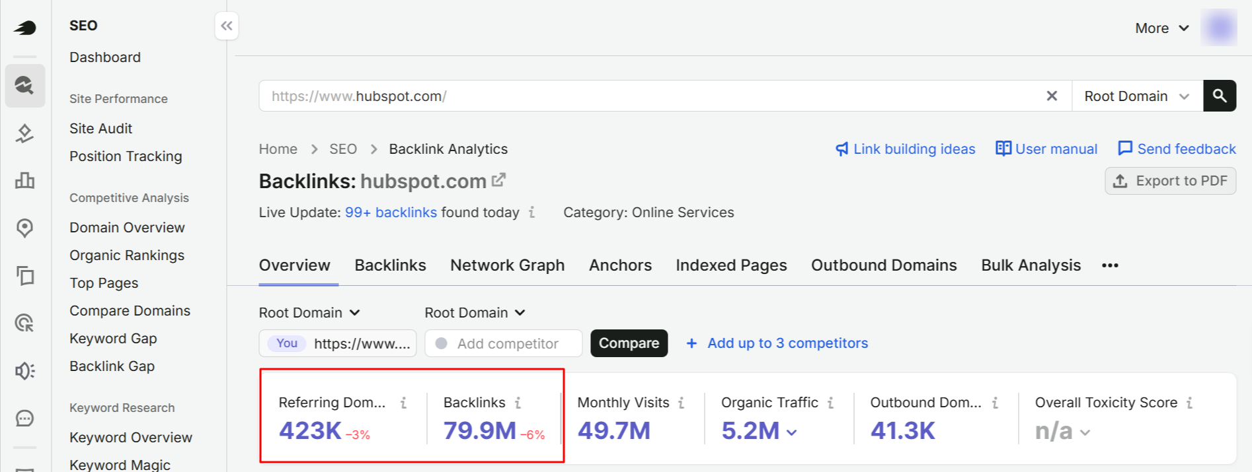Image resolution: width=1252 pixels, height=472 pixels.
Task: Clear the domain search field with X
Action: pyautogui.click(x=1052, y=96)
